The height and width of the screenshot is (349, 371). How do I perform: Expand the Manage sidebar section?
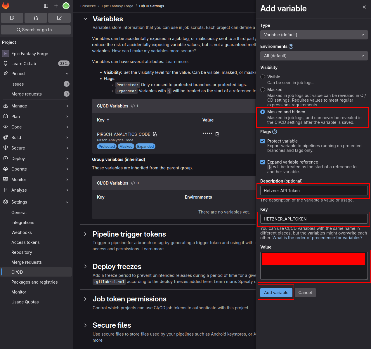click(x=36, y=106)
